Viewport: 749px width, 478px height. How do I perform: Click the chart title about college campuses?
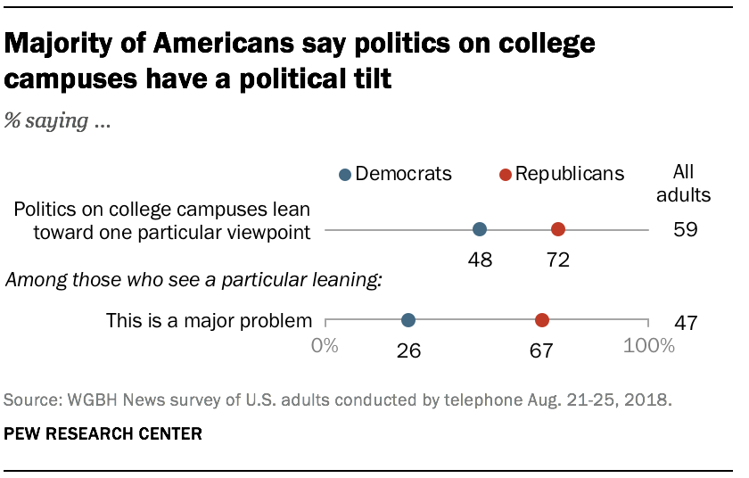(x=300, y=61)
